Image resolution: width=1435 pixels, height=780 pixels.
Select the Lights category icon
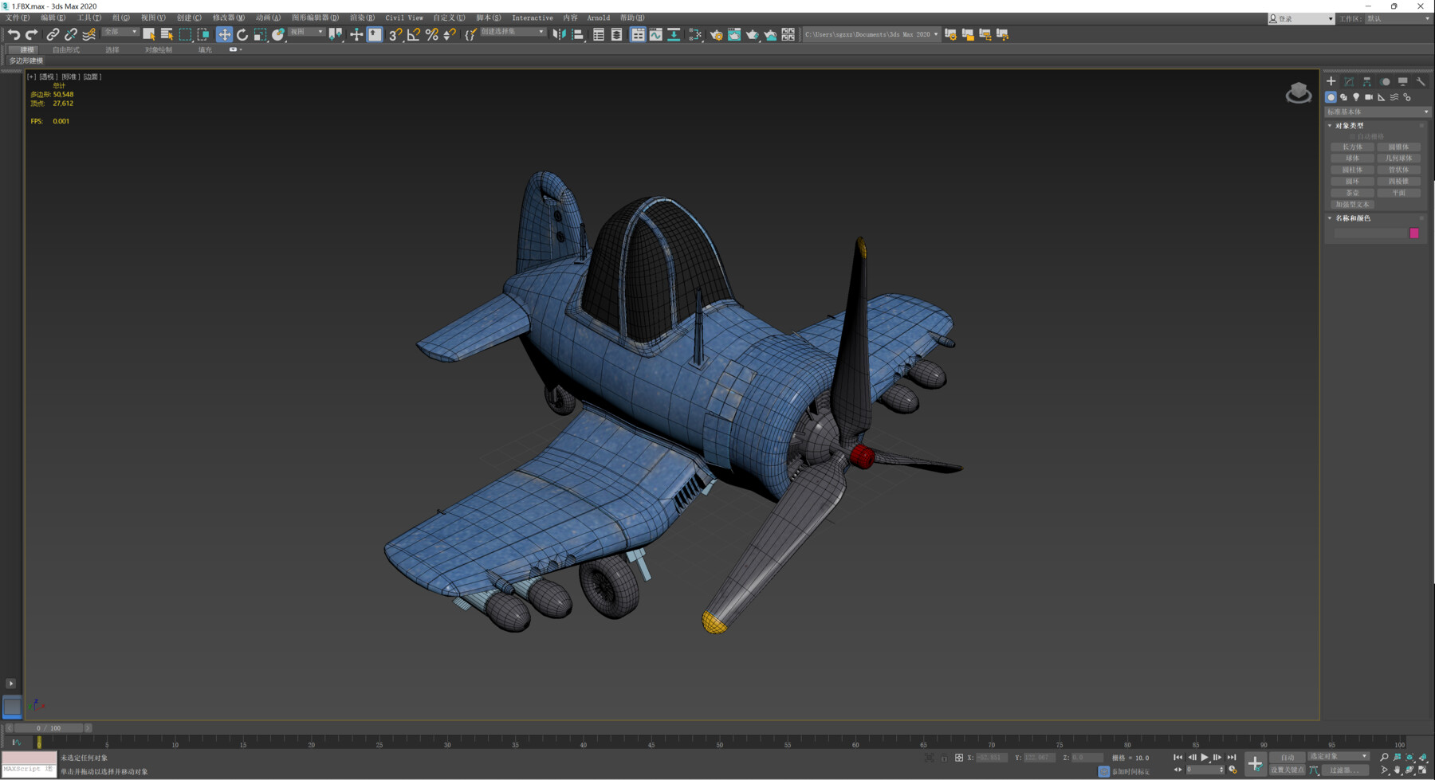(x=1356, y=97)
